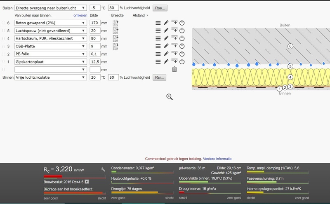Open hamburger menu for OSB-Platte row
Image resolution: width=330 pixels, height=204 pixels.
[x=158, y=46]
